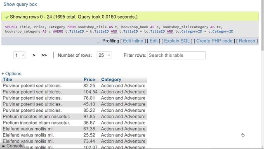The width and height of the screenshot is (264, 149).
Task: Jump to last page double arrow
Action: (x=44, y=55)
